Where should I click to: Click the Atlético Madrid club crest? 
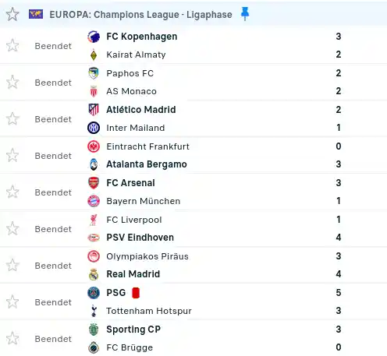[94, 110]
